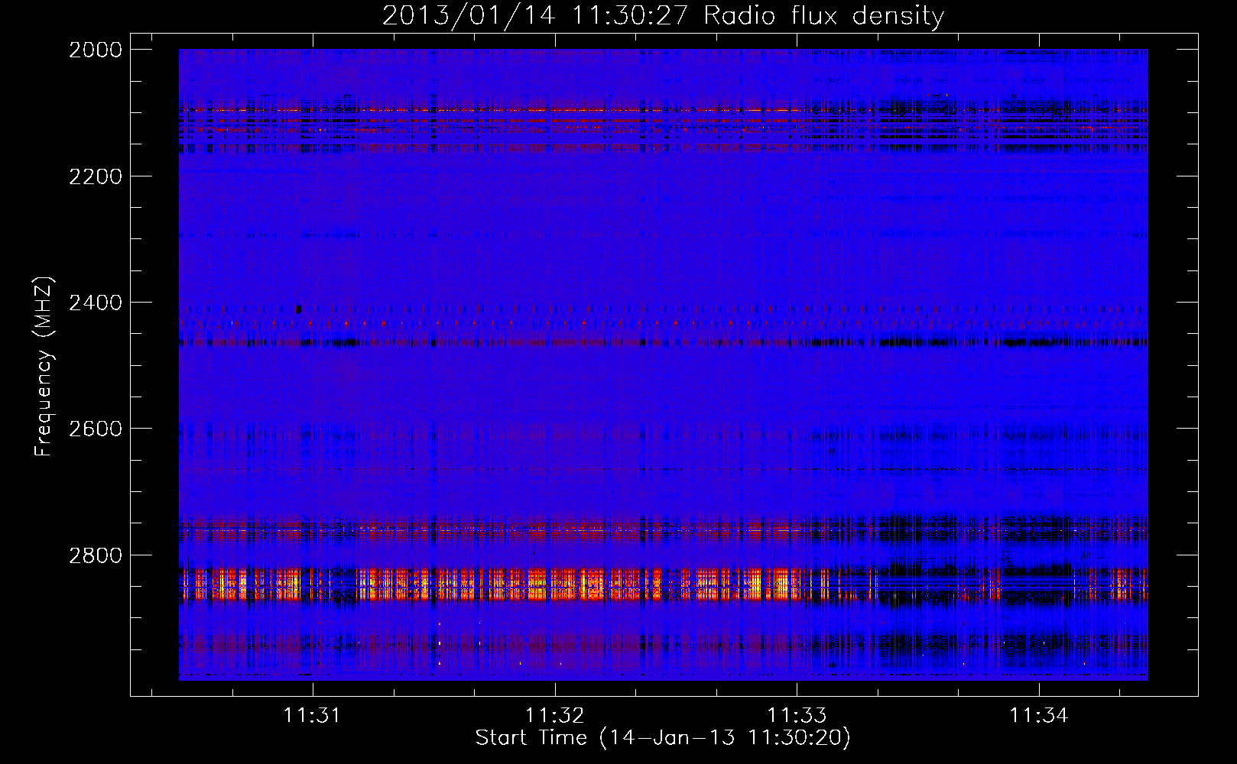Click the 11:34 time axis label
This screenshot has height=764, width=1237.
pos(1038,715)
